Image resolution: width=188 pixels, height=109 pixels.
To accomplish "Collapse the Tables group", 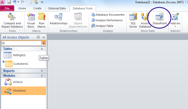I will pyautogui.click(x=42, y=49).
